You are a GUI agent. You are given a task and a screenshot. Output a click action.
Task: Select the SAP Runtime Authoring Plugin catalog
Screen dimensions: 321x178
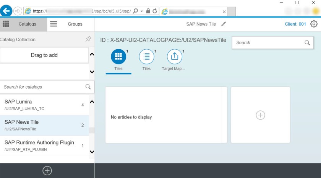pos(44,146)
